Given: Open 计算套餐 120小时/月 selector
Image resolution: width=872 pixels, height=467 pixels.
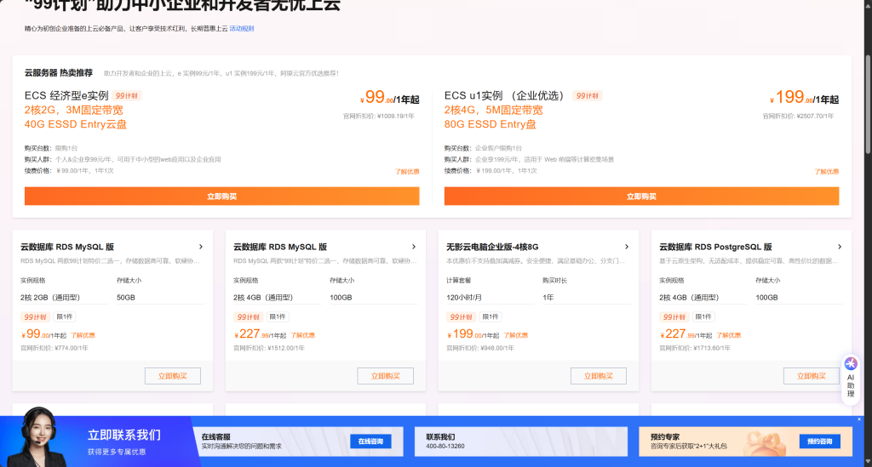Looking at the screenshot, I should [490, 298].
